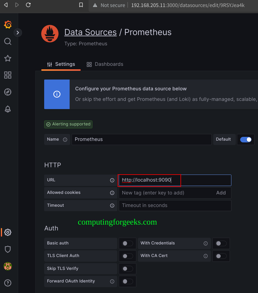Switch to the Settings tab

(61, 64)
